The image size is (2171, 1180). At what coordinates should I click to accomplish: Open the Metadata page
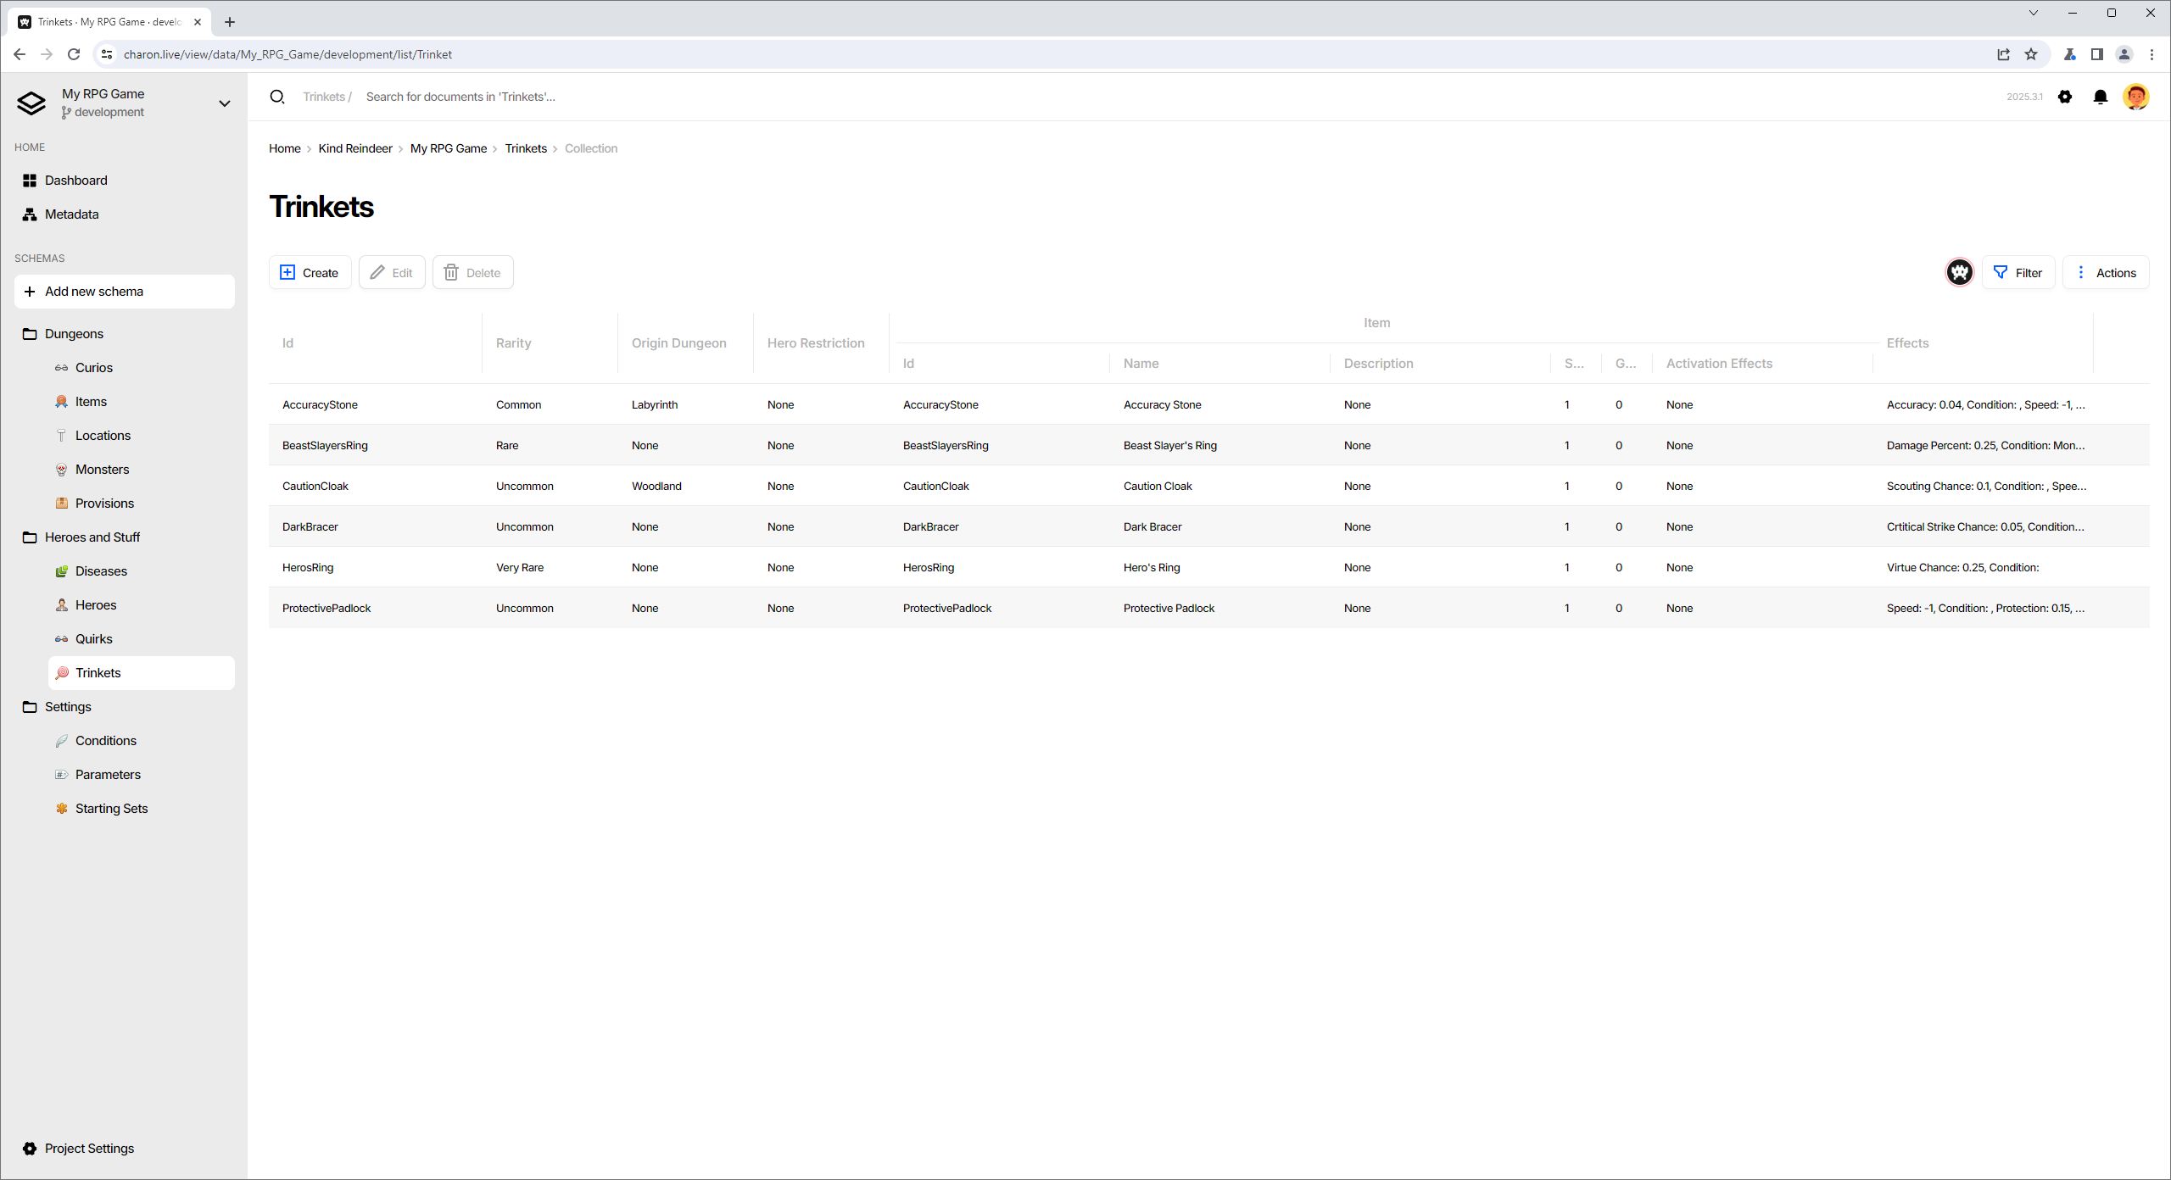coord(71,214)
